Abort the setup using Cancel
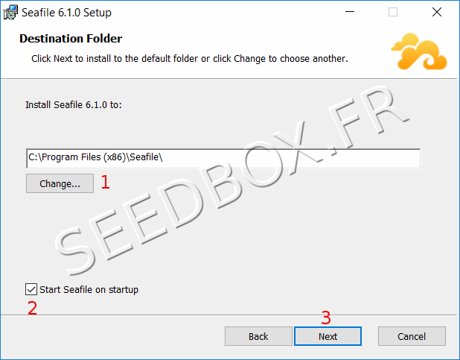Image resolution: width=460 pixels, height=360 pixels. 412,336
